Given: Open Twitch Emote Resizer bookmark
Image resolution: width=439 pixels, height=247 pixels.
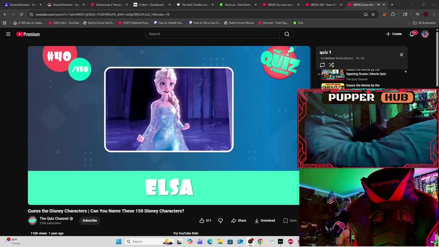Looking at the screenshot, I should pyautogui.click(x=239, y=23).
